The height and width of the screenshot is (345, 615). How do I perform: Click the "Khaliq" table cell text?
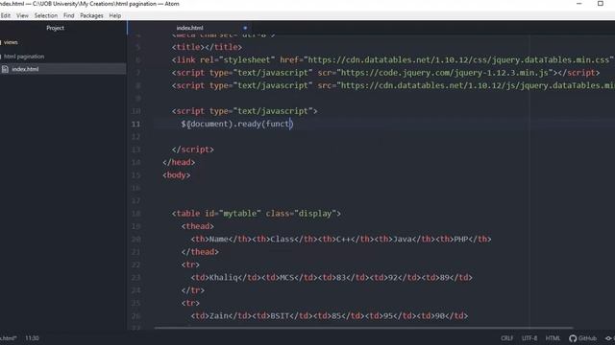(224, 278)
